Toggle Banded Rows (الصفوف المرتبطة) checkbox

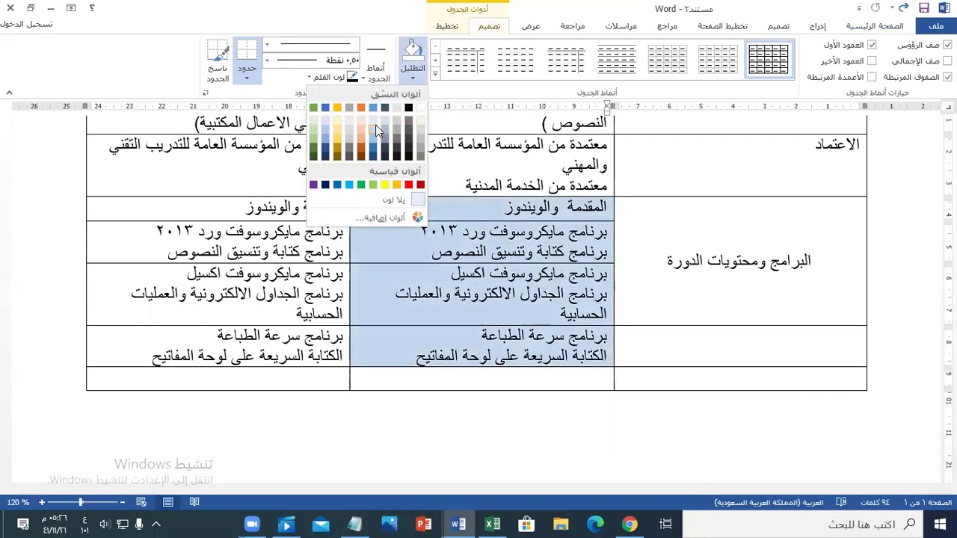(947, 78)
